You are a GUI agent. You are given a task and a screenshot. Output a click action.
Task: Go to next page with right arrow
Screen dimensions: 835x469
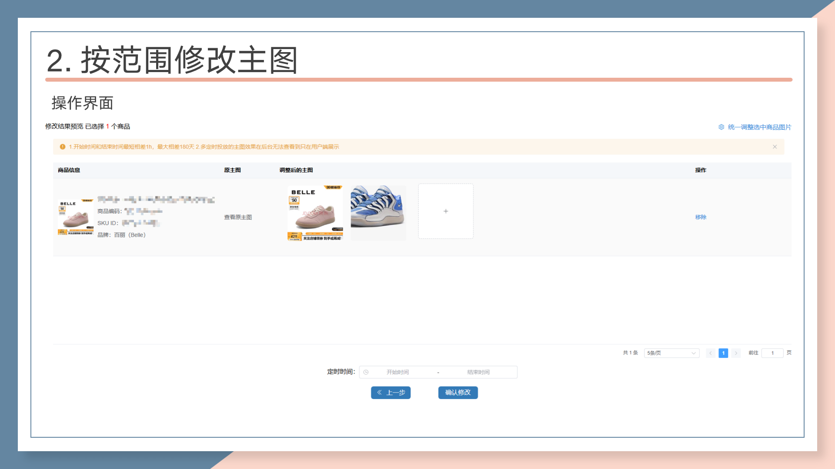point(736,353)
